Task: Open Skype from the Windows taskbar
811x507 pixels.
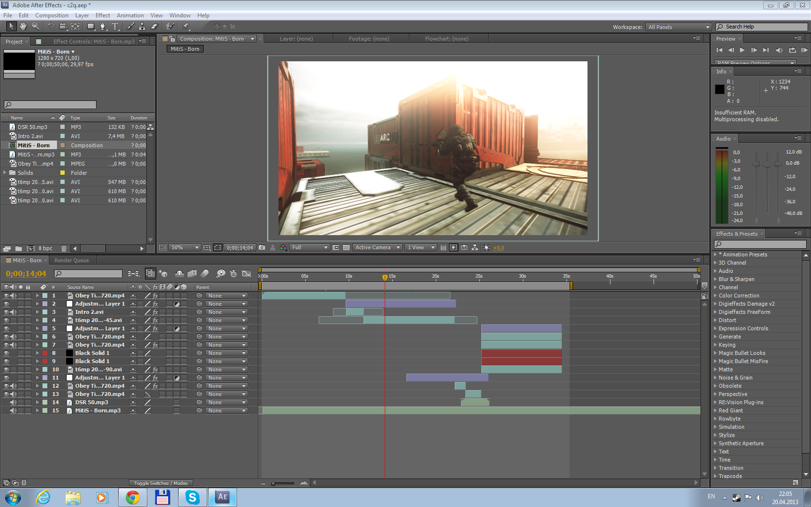Action: (192, 497)
